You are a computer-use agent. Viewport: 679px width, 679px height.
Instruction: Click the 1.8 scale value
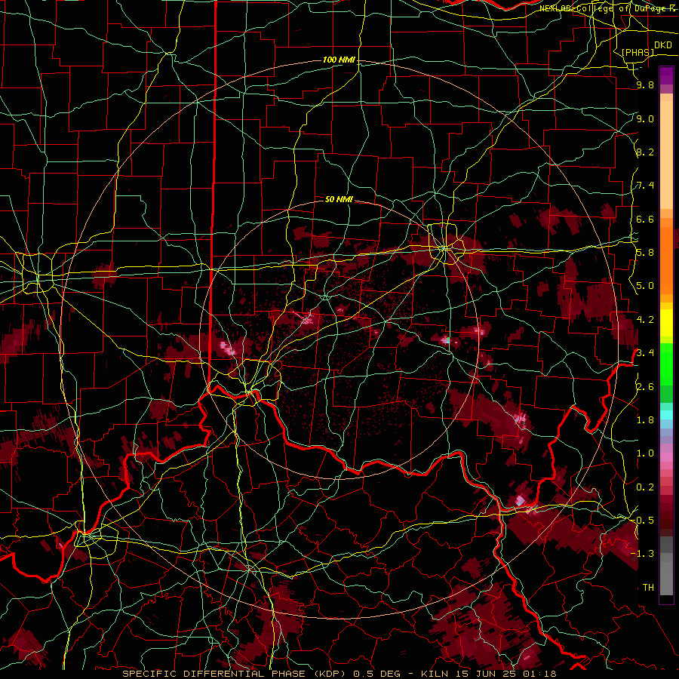tap(645, 419)
